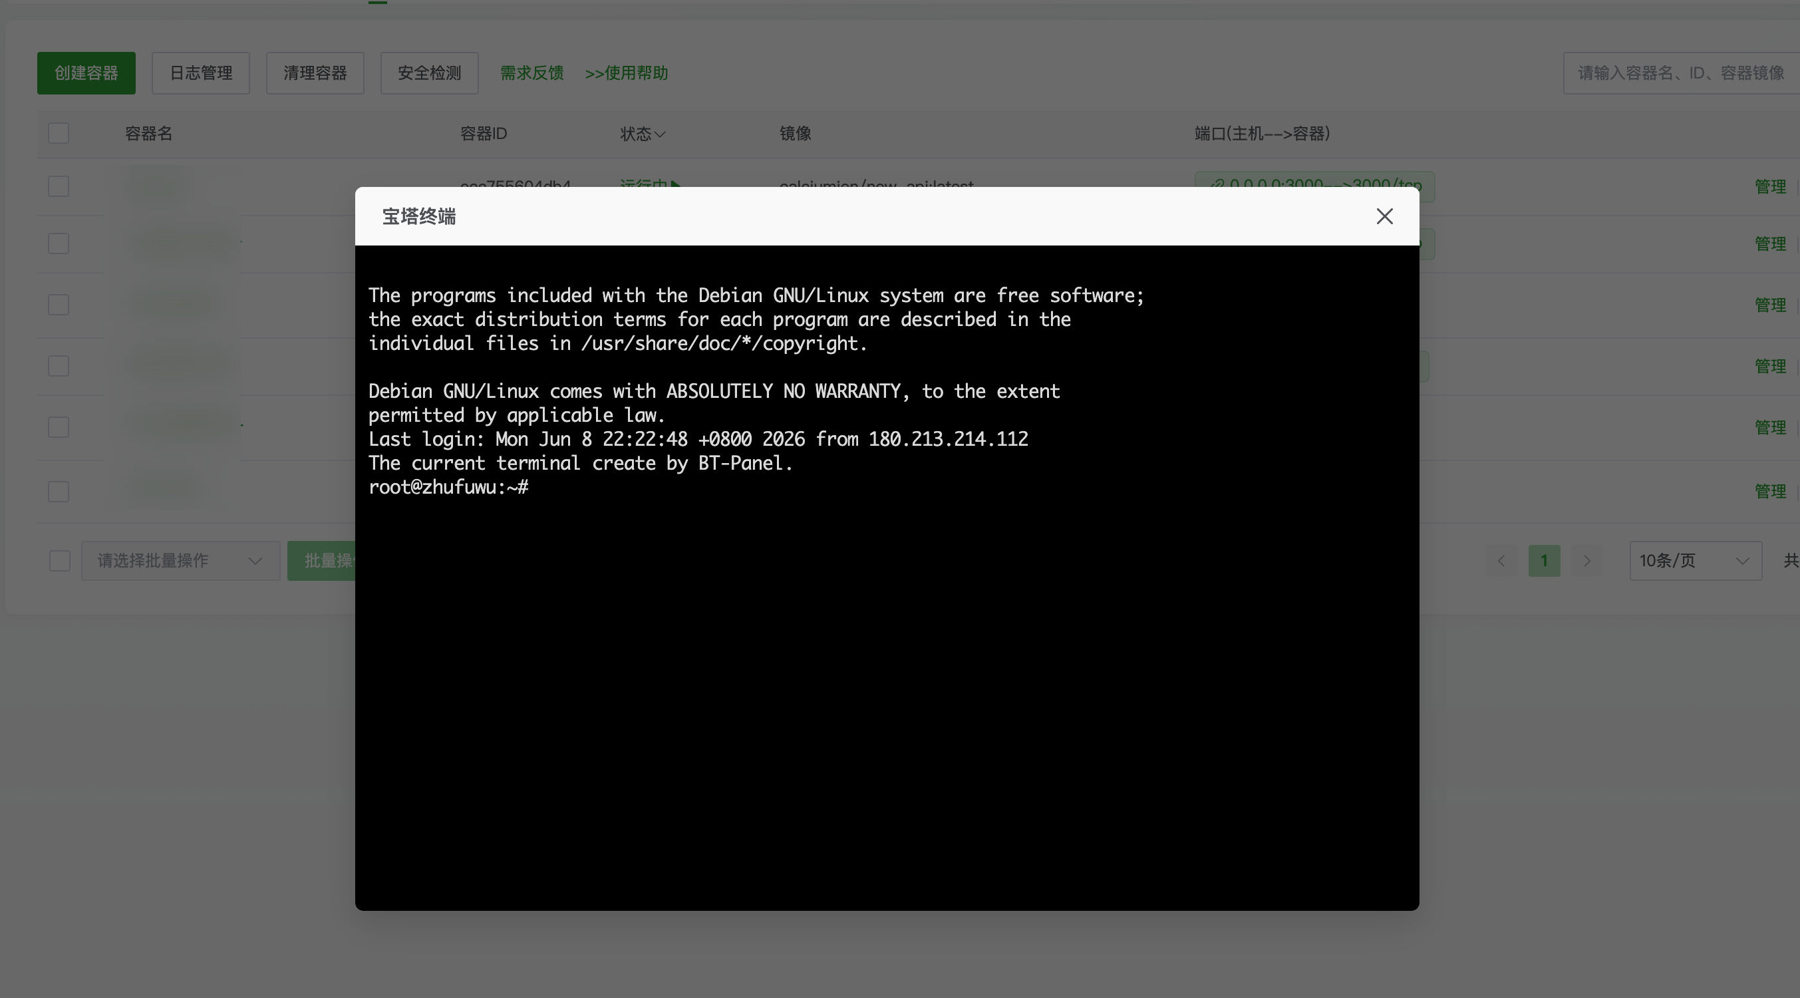Open 日志管理 log management

[200, 73]
